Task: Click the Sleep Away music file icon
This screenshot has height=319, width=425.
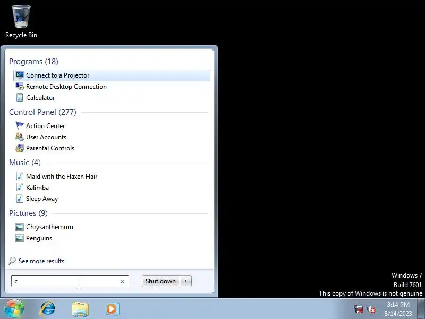Action: (20, 198)
